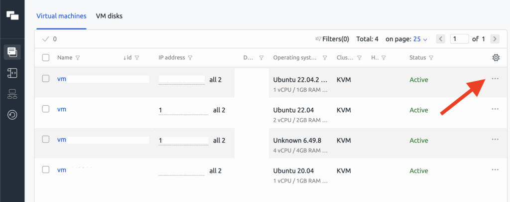Select the checkbox for Unknown 6.49.8 VM
The height and width of the screenshot is (202, 510).
46,140
